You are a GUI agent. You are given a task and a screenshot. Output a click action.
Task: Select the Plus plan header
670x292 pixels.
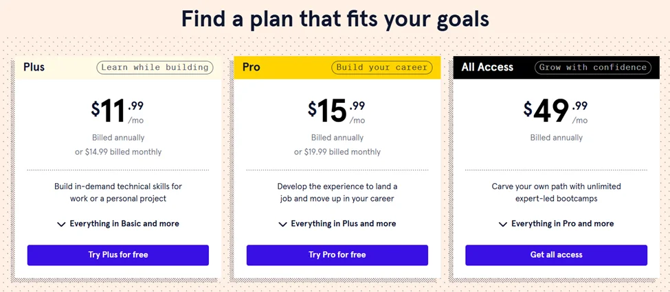coord(34,67)
